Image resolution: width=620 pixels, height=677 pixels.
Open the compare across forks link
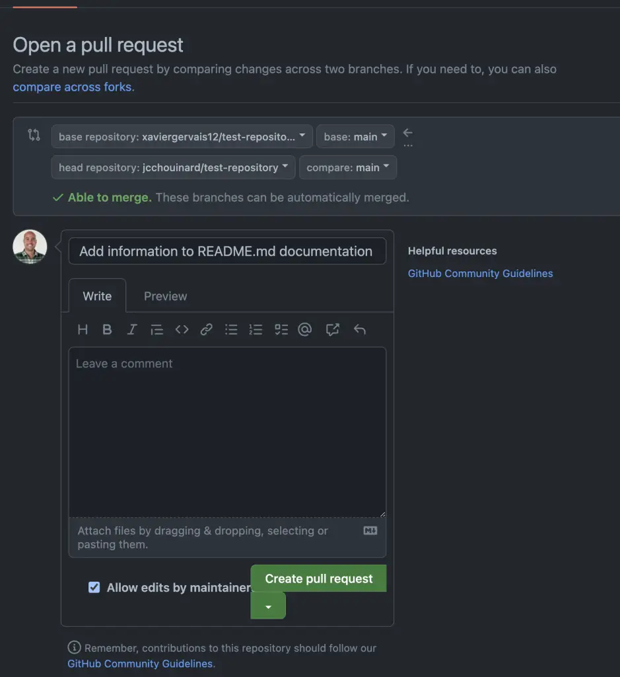73,87
